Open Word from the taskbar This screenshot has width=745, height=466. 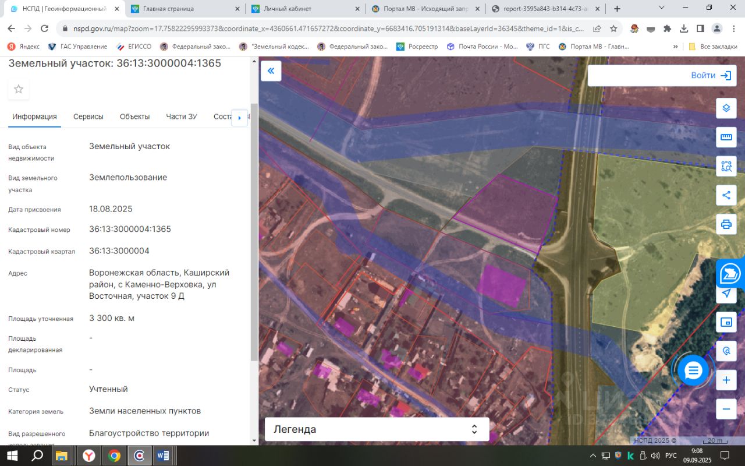(163, 456)
